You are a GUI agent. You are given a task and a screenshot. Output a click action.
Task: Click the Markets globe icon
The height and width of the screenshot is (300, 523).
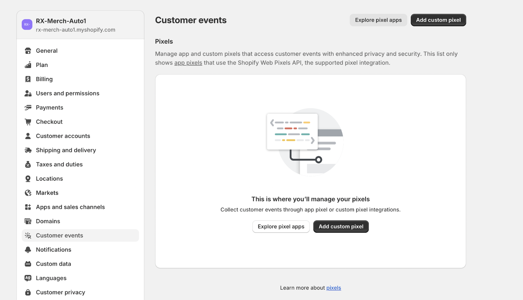[28, 192]
